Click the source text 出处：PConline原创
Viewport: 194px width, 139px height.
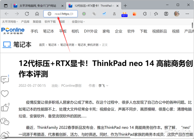pos(67,86)
